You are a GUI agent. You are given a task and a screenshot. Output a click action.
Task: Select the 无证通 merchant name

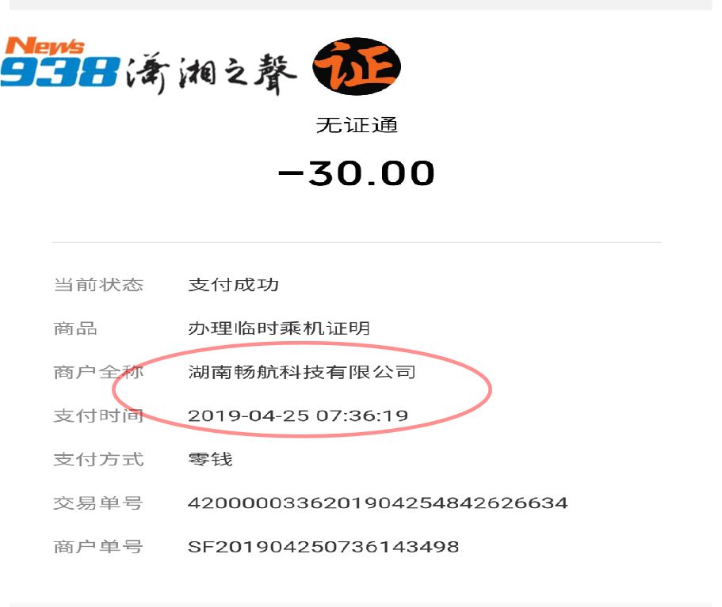tap(357, 126)
